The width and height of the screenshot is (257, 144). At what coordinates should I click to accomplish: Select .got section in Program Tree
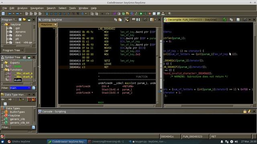click(x=18, y=28)
